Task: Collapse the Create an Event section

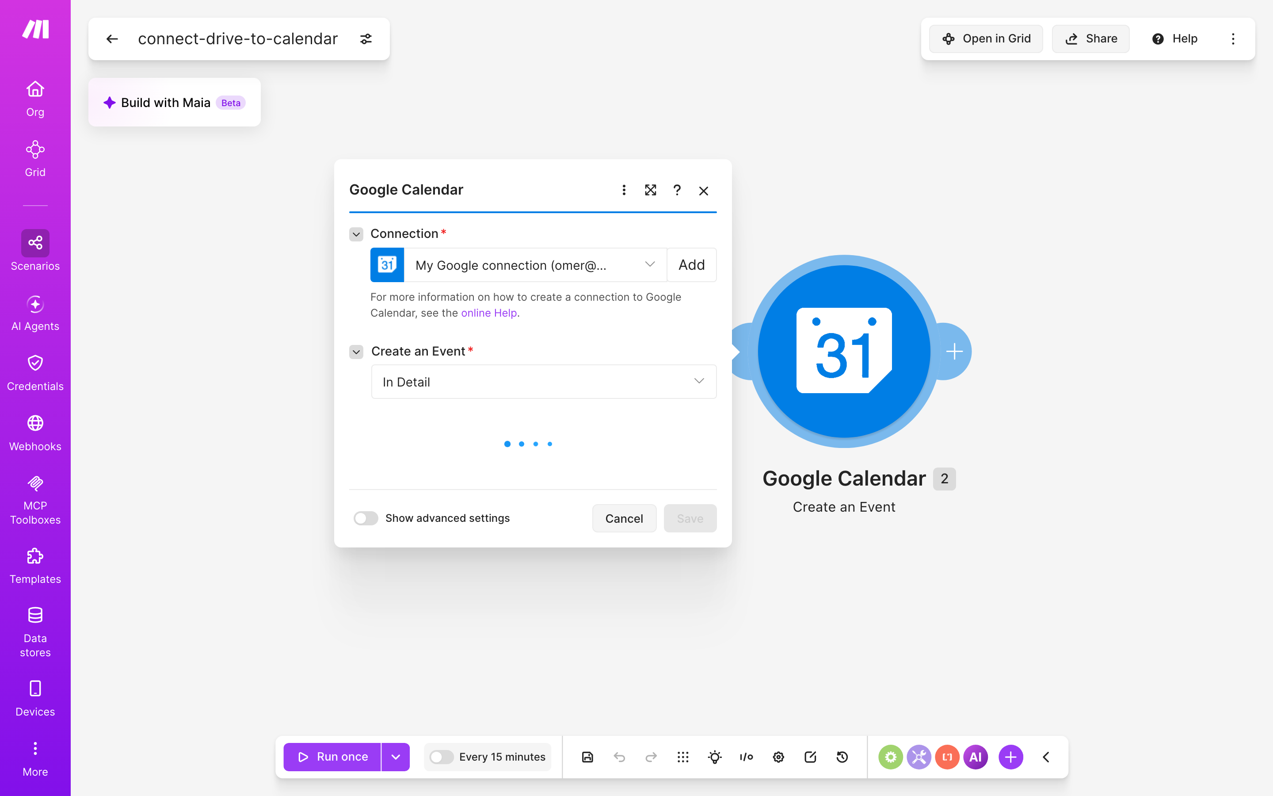Action: click(356, 352)
